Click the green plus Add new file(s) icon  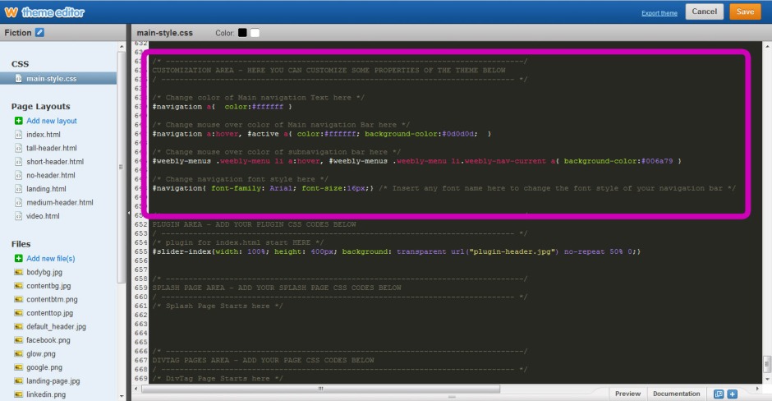[19, 259]
